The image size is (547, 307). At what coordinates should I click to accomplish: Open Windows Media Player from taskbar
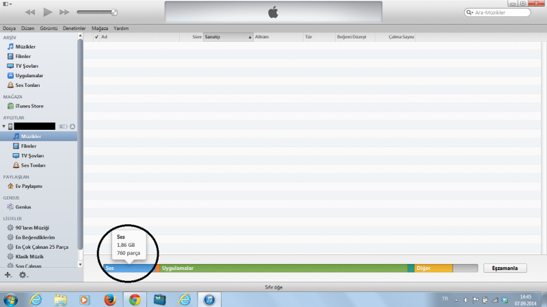pos(84,299)
